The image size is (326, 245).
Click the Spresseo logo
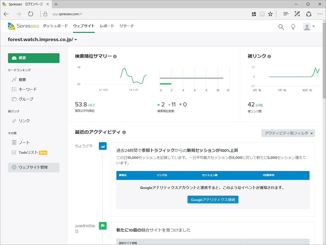23,26
